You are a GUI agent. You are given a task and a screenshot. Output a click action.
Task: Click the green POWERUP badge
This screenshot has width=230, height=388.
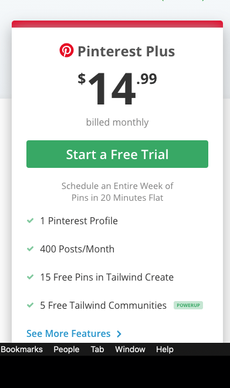[188, 305]
